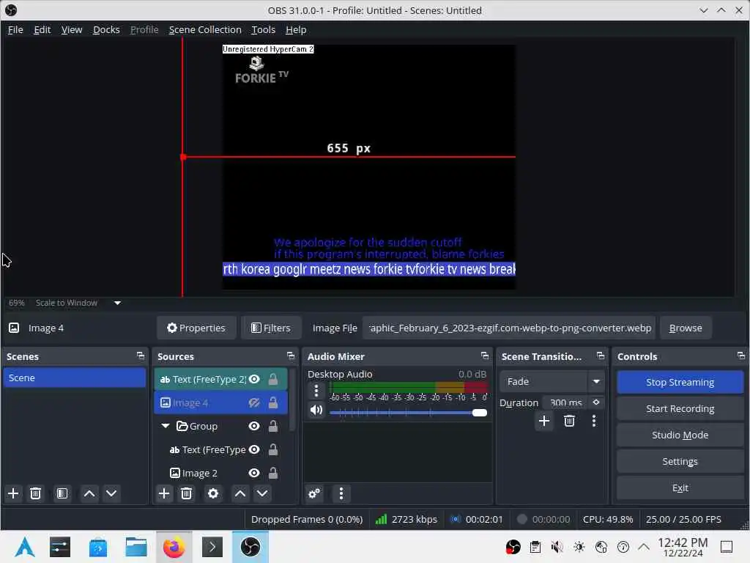750x563 pixels.
Task: Open scene filters icon in Scenes dock
Action: click(62, 493)
